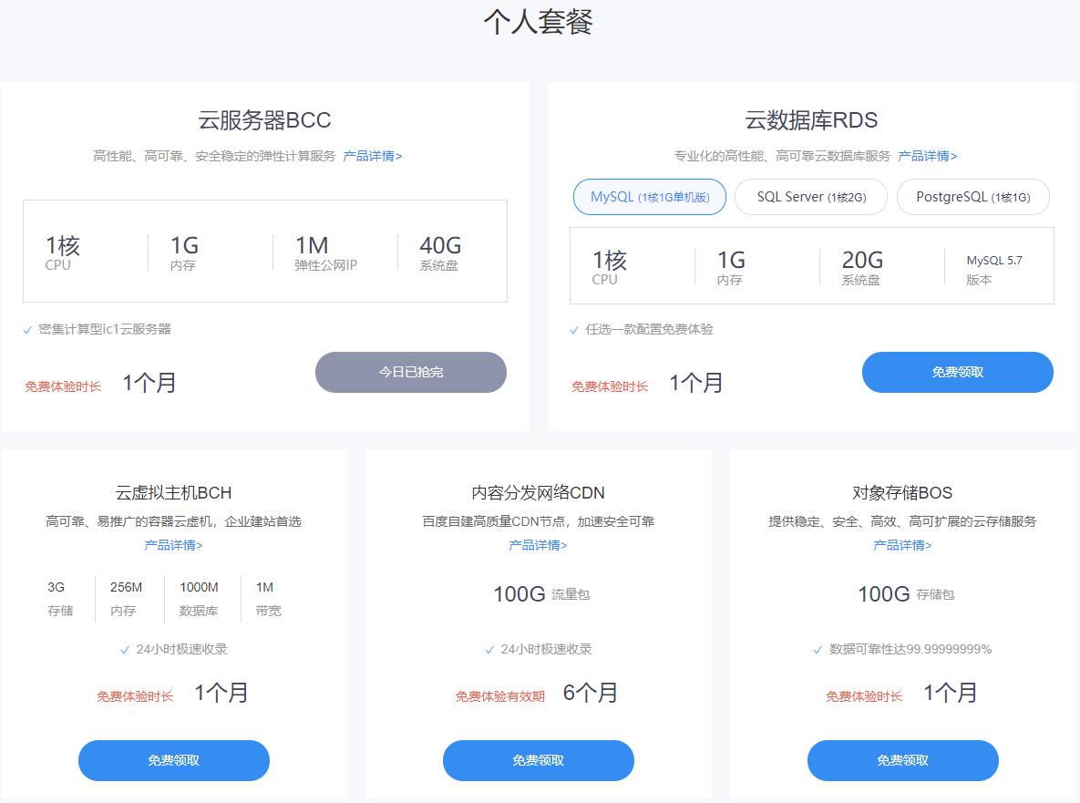Click the 256M 内存 spec in BCH
The height and width of the screenshot is (803, 1080).
coord(126,599)
